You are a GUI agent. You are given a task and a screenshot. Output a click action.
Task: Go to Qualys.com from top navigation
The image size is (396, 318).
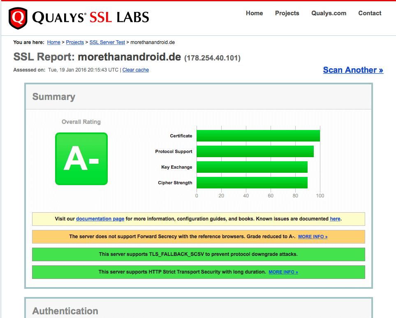[x=329, y=13]
